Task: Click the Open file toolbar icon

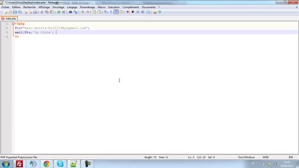Action: point(10,12)
